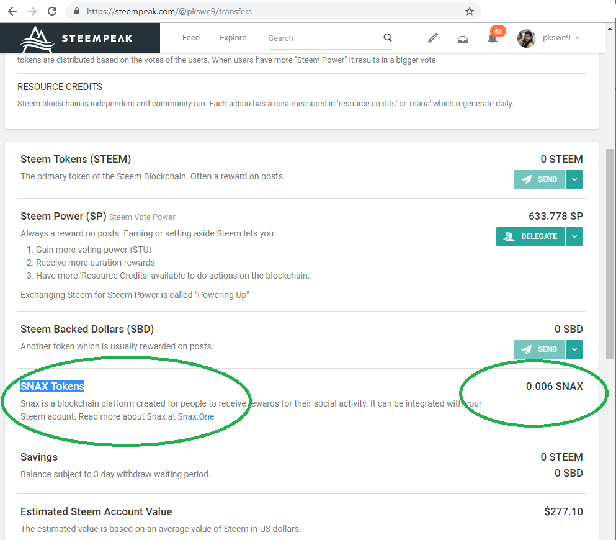The image size is (616, 540).
Task: Click the SNAX Tokens heading
Action: coord(52,386)
